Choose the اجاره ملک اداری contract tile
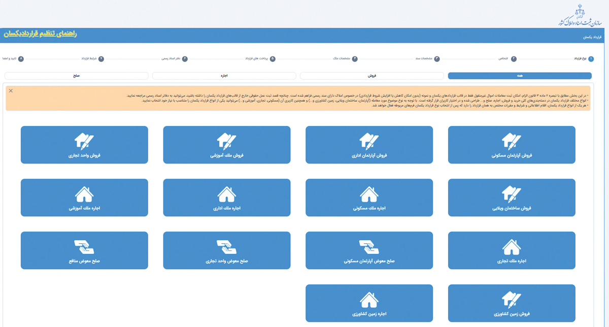Viewport: 609px width, 327px height. click(x=227, y=198)
